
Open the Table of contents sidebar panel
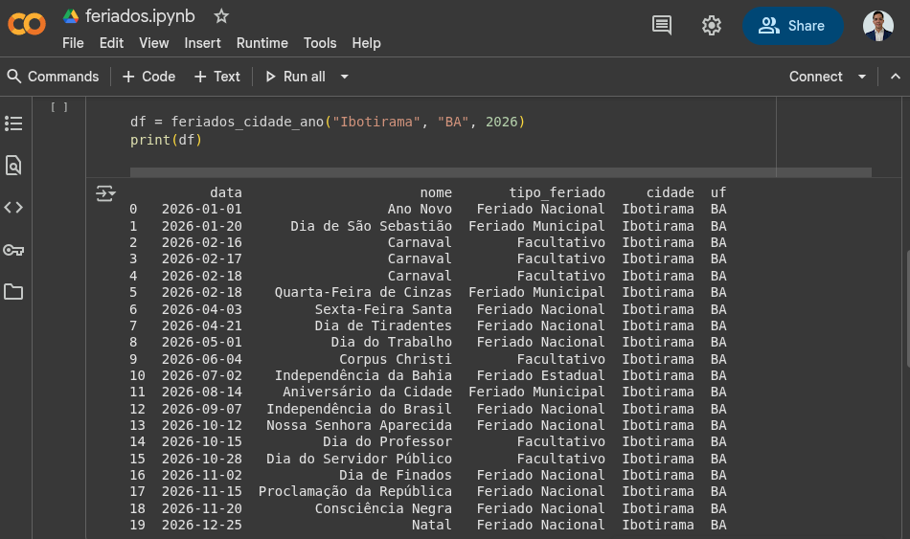[x=13, y=124]
